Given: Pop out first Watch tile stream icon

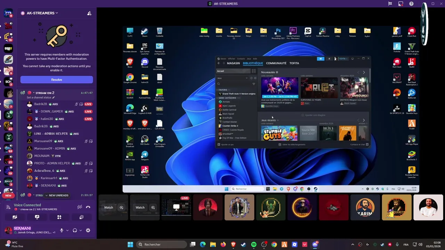Looking at the screenshot, I should pyautogui.click(x=121, y=207).
